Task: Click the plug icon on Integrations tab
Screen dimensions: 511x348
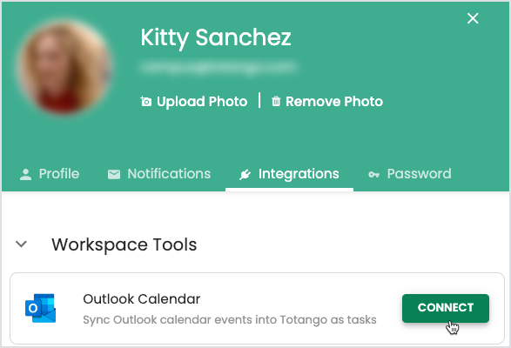Action: click(x=245, y=174)
